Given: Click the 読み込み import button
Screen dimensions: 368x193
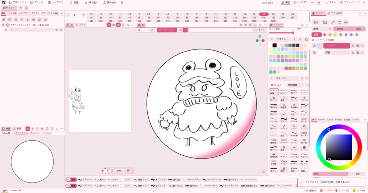Looking at the screenshot, I should (x=110, y=3).
